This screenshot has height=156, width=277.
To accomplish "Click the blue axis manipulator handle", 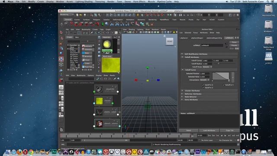I will 158,80.
